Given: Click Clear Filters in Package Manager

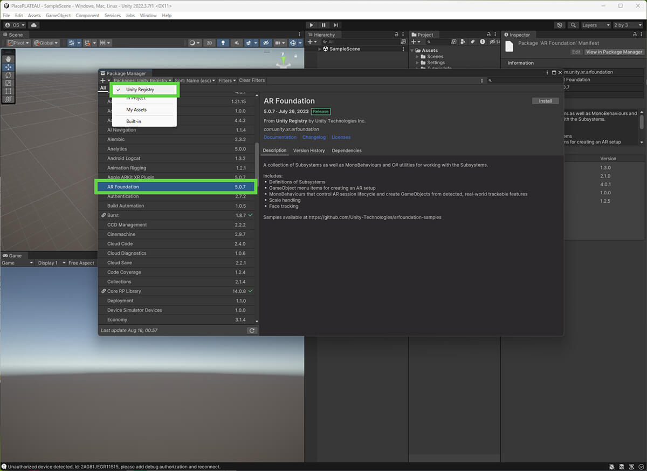Looking at the screenshot, I should click(x=252, y=80).
